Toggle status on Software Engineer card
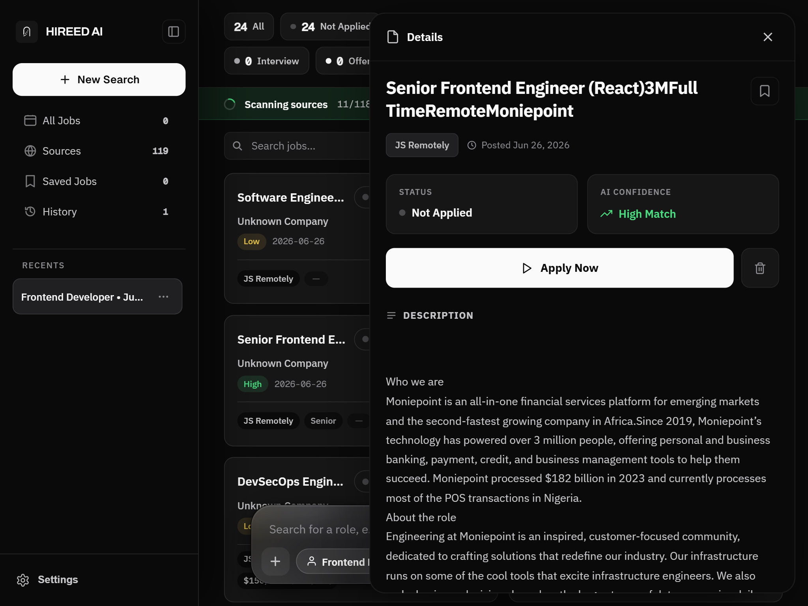The width and height of the screenshot is (808, 606). [x=363, y=197]
